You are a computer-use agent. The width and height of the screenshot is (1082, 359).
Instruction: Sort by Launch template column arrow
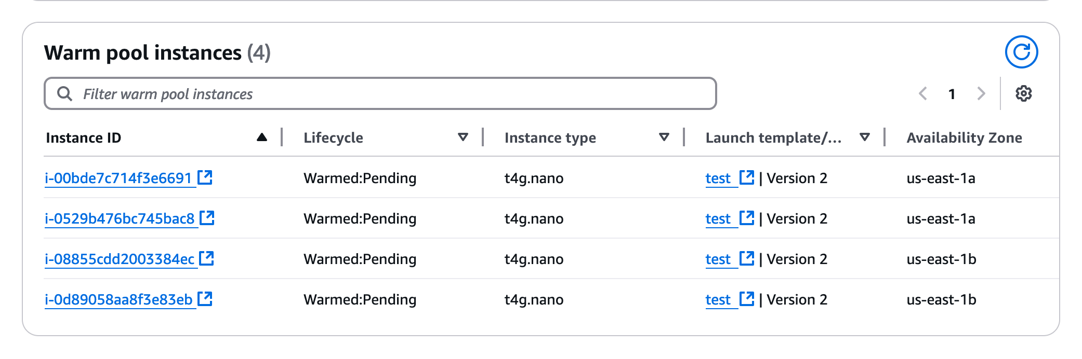865,137
